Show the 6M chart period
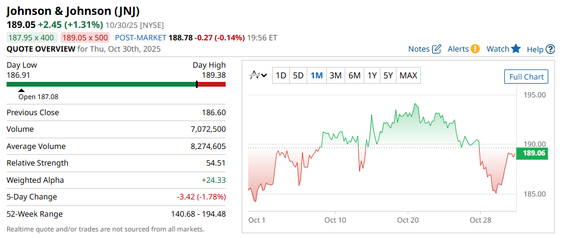The height and width of the screenshot is (238, 562). (x=354, y=75)
